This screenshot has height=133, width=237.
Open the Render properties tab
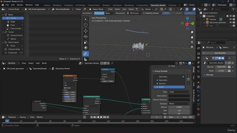pos(198,54)
